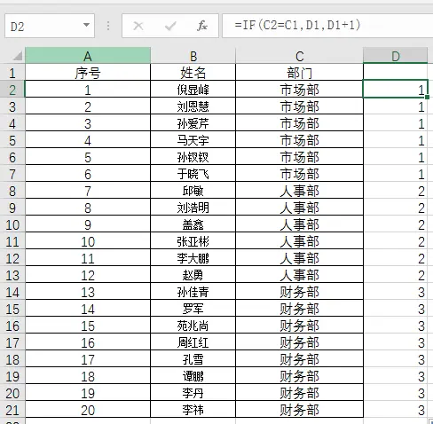This screenshot has width=433, height=424.
Task: Select the cell containing 刘洁明
Action: pos(193,208)
